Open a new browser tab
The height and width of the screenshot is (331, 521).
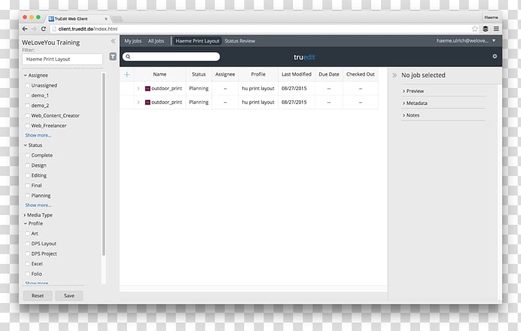[117, 19]
